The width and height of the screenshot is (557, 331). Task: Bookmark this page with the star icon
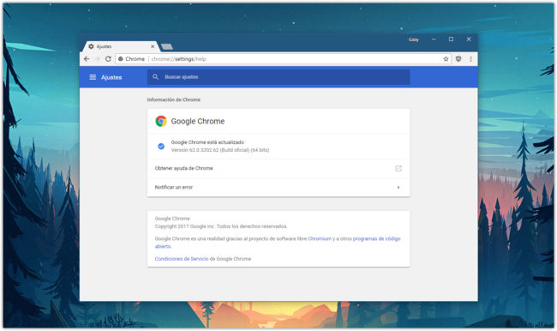pyautogui.click(x=446, y=59)
